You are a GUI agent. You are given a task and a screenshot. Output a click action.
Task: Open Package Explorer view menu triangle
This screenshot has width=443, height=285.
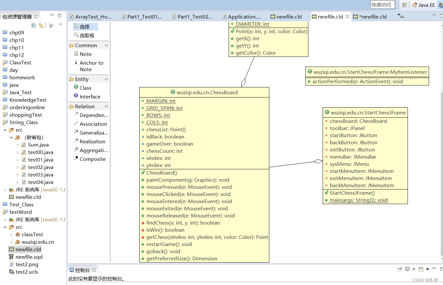pyautogui.click(x=60, y=25)
